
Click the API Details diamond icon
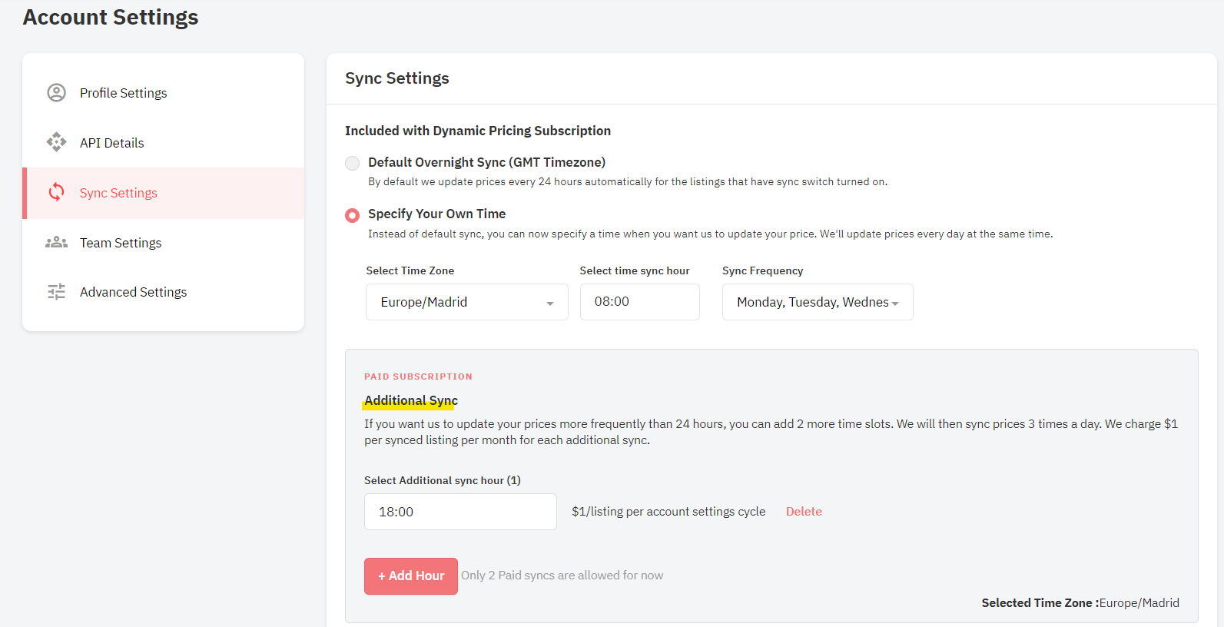click(x=56, y=142)
